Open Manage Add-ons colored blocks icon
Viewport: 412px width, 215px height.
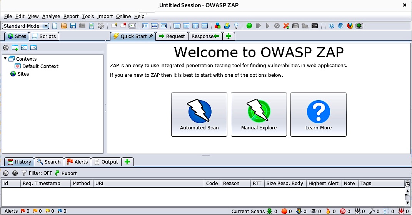(x=217, y=26)
